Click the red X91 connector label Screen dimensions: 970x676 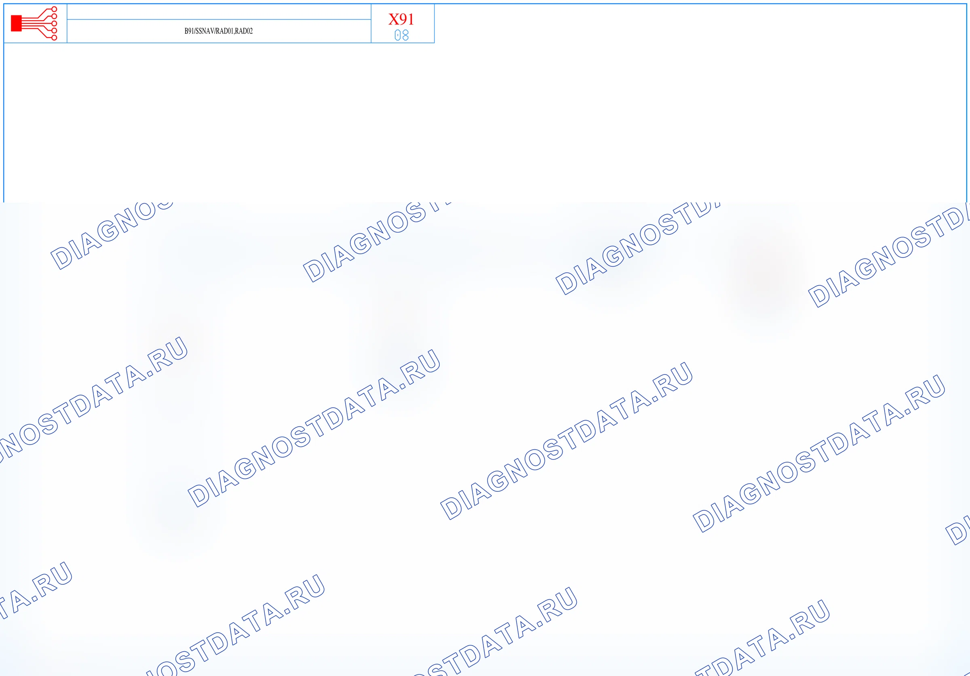[401, 19]
